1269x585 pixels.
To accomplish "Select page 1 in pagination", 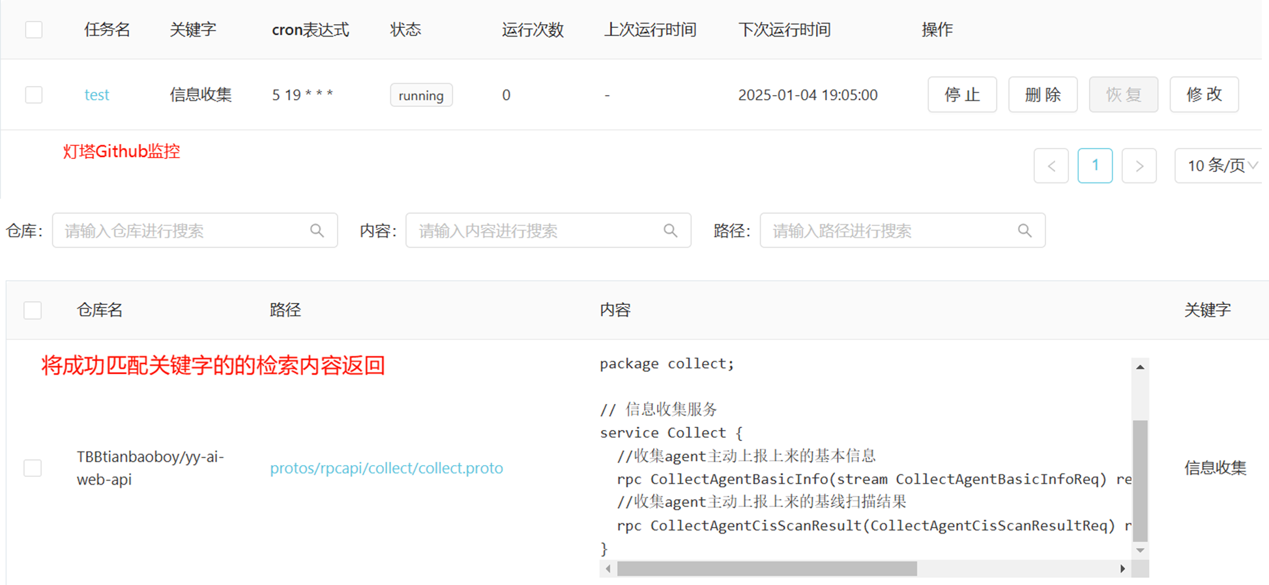I will (1095, 165).
